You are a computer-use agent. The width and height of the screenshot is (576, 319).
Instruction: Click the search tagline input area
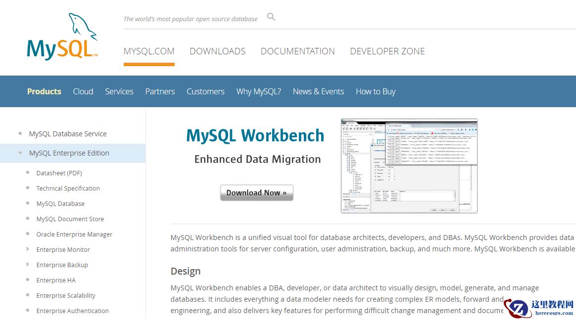(191, 19)
